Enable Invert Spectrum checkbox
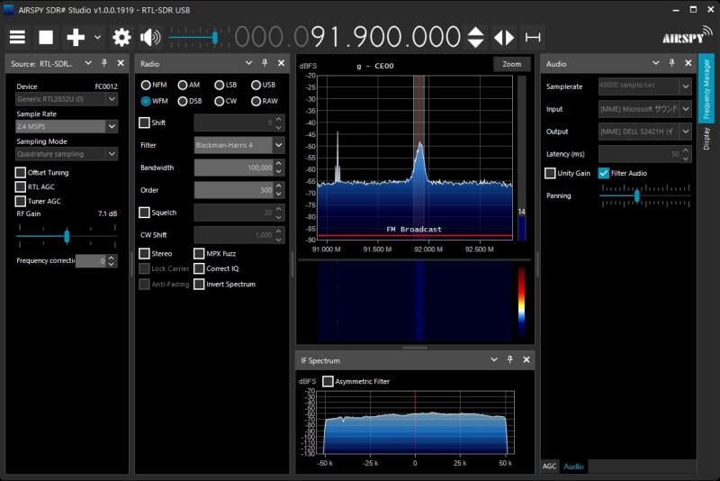This screenshot has width=720, height=481. point(199,284)
